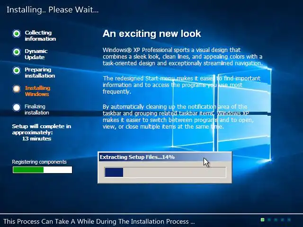Click the 'By automatically cleaning up' paragraph
The height and width of the screenshot is (227, 303).
point(178,117)
